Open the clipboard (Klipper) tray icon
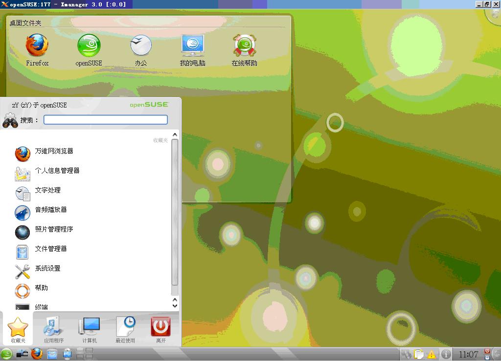 [x=419, y=354]
